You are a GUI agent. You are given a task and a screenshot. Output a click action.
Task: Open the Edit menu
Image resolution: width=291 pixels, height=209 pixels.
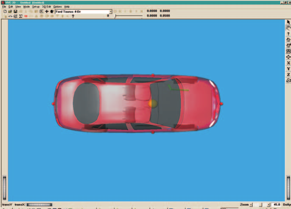pyautogui.click(x=11, y=7)
